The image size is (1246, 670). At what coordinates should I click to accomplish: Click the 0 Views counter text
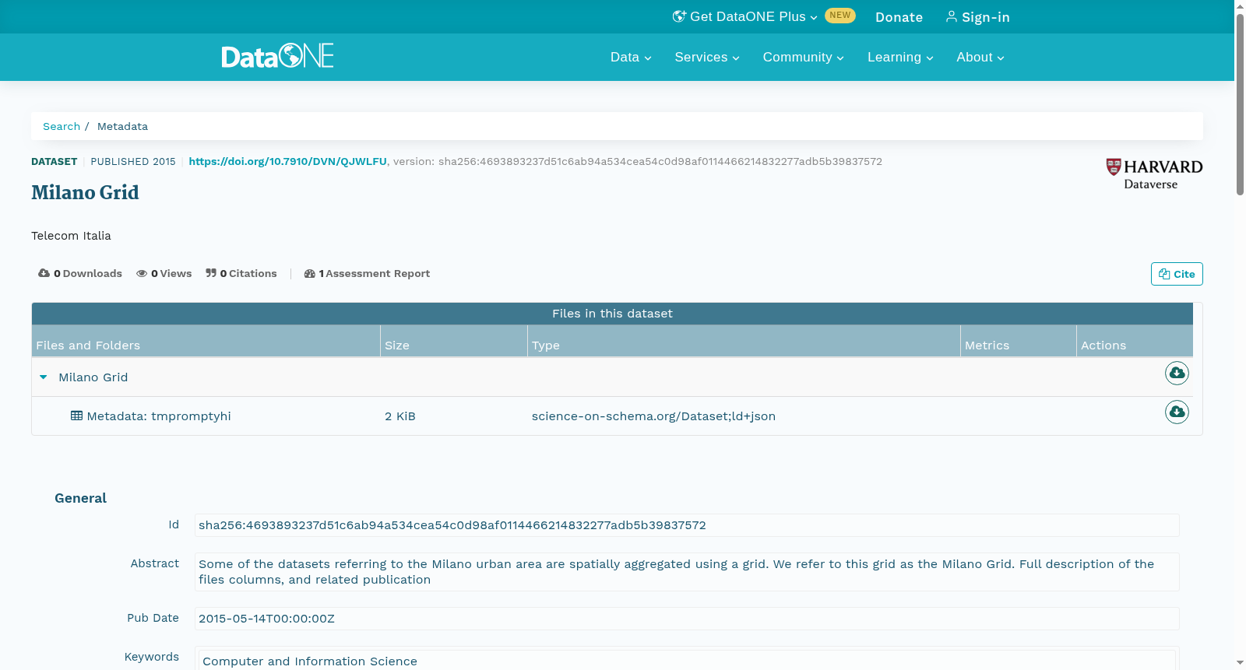171,273
